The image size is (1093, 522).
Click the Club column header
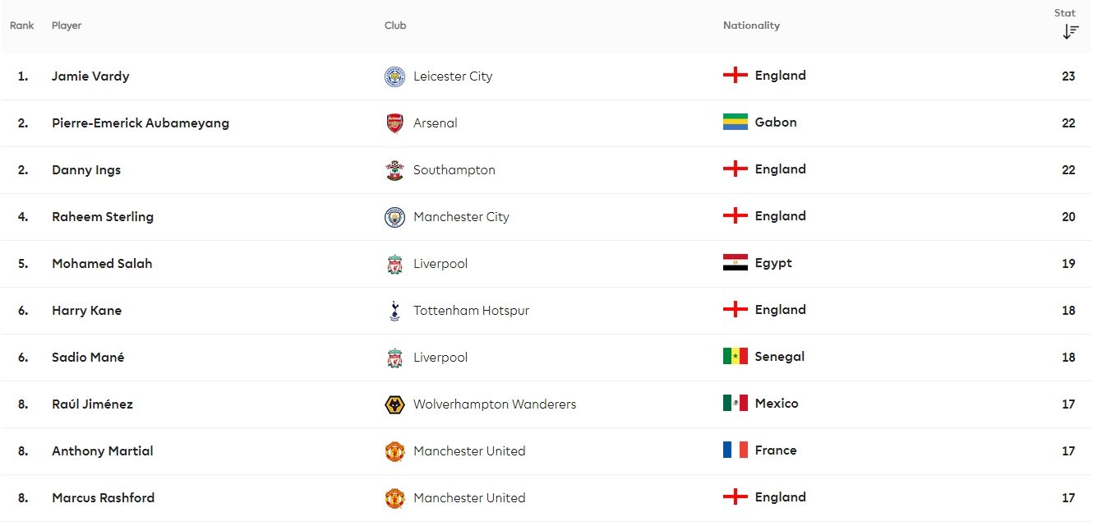[x=395, y=25]
